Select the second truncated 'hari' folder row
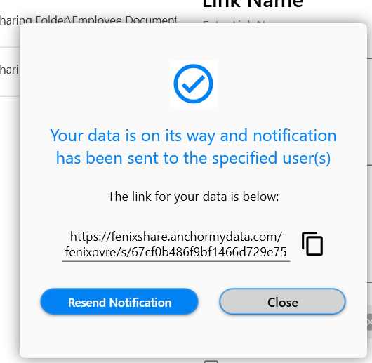 [x=9, y=70]
